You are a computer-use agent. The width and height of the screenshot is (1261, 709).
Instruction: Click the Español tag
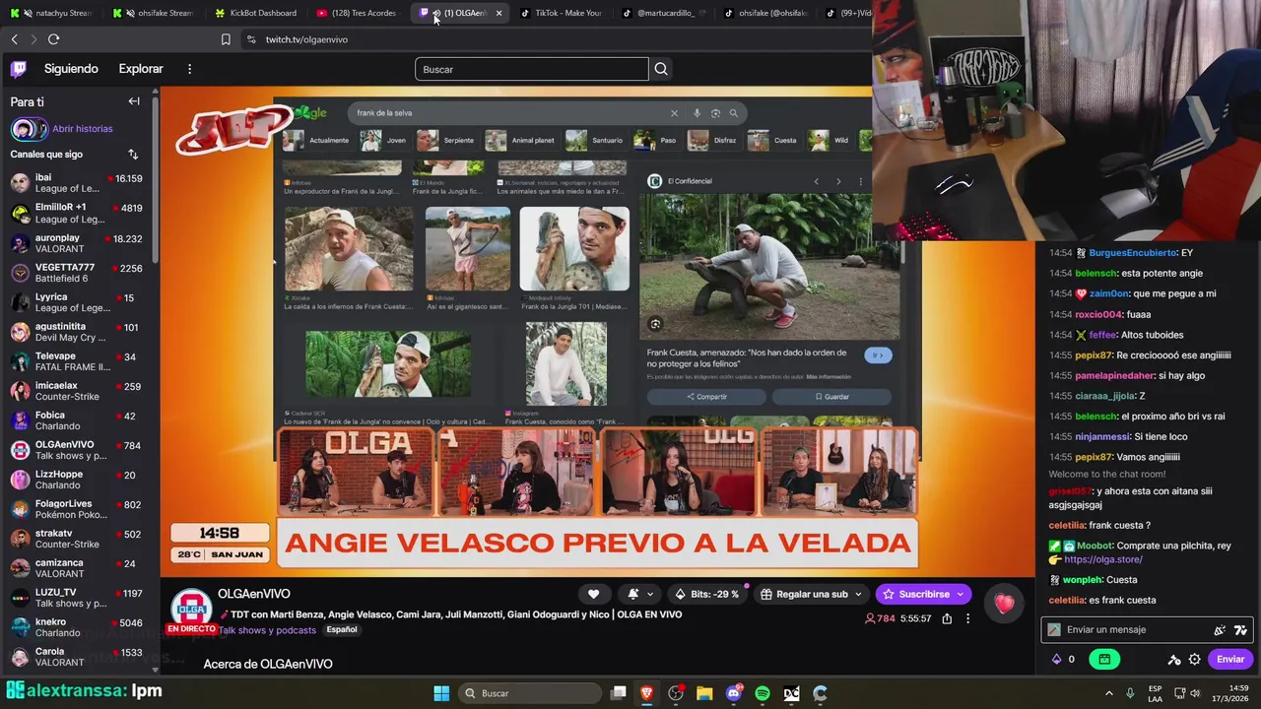(342, 629)
